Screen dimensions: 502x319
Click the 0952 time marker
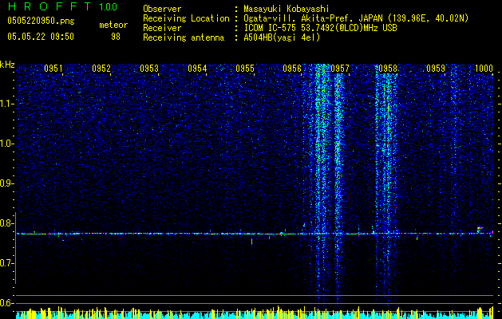click(101, 69)
